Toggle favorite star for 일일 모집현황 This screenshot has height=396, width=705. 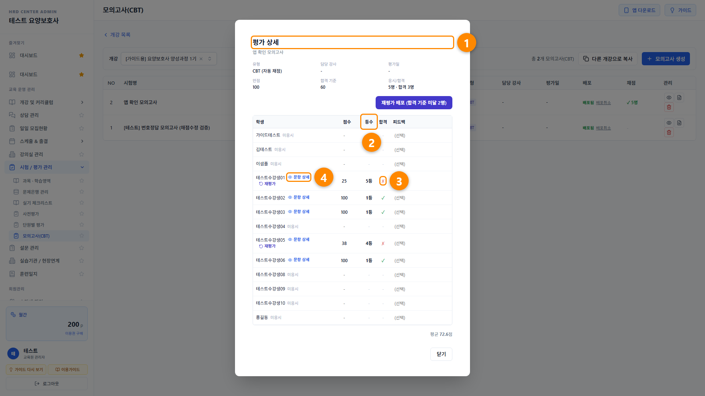[x=82, y=128]
